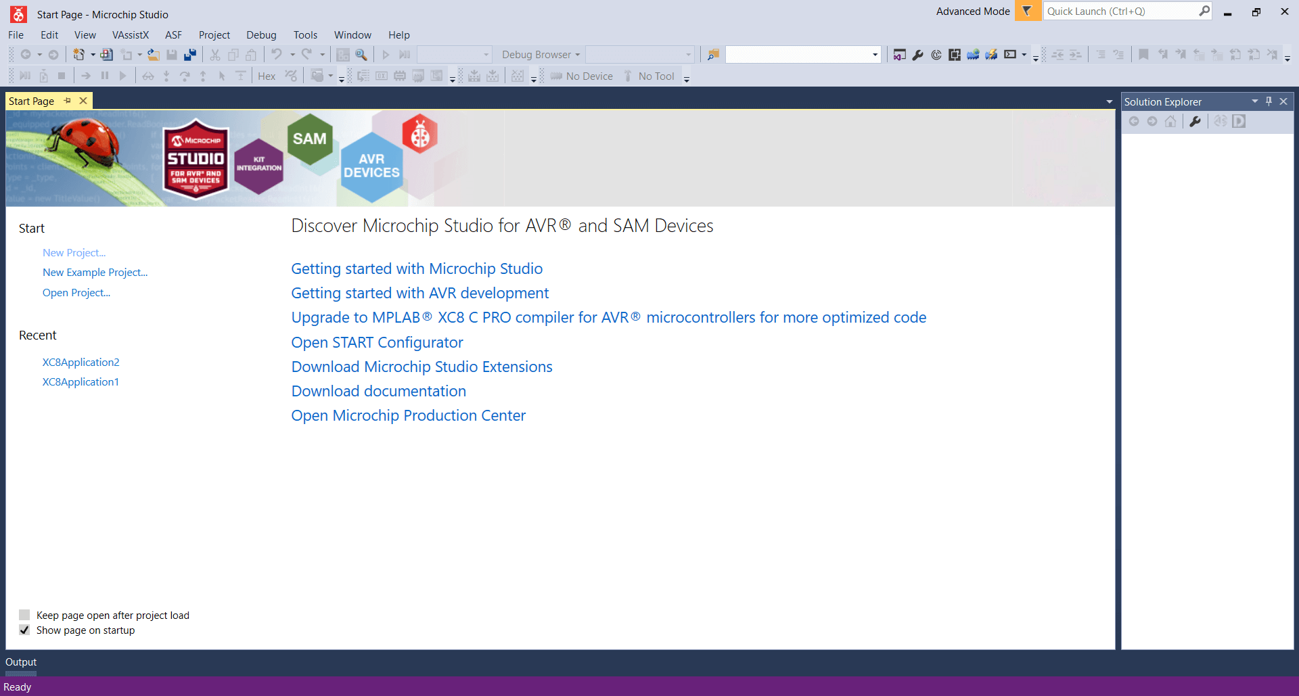Click the Open Project link
Image resolution: width=1299 pixels, height=696 pixels.
(x=76, y=293)
